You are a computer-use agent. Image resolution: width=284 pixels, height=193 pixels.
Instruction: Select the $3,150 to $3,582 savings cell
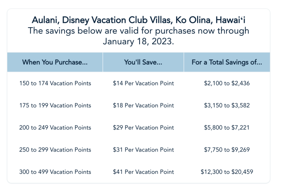coord(227,105)
